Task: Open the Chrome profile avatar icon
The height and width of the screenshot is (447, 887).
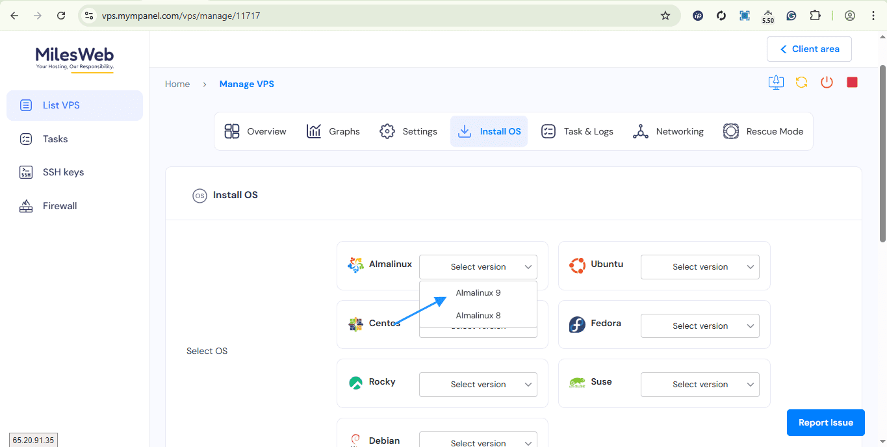Action: click(849, 16)
